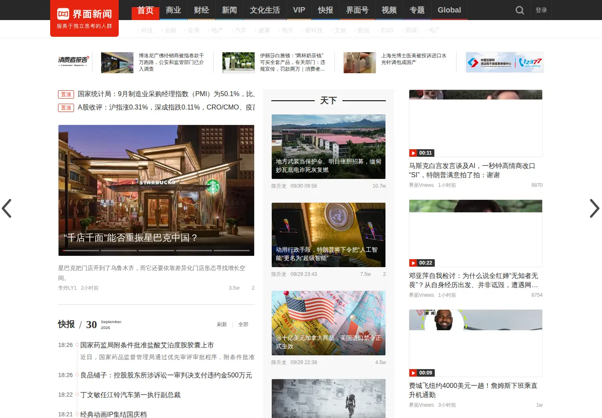The image size is (602, 418).
Task: Read the 伊丽莎白雅顿 '两杯奶茶钱' article
Action: point(293,62)
